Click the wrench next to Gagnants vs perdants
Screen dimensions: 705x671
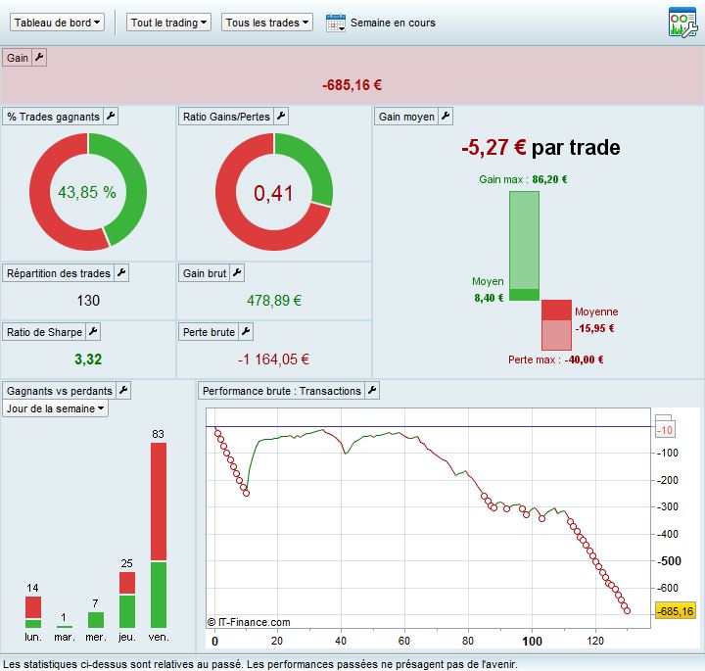(x=123, y=391)
